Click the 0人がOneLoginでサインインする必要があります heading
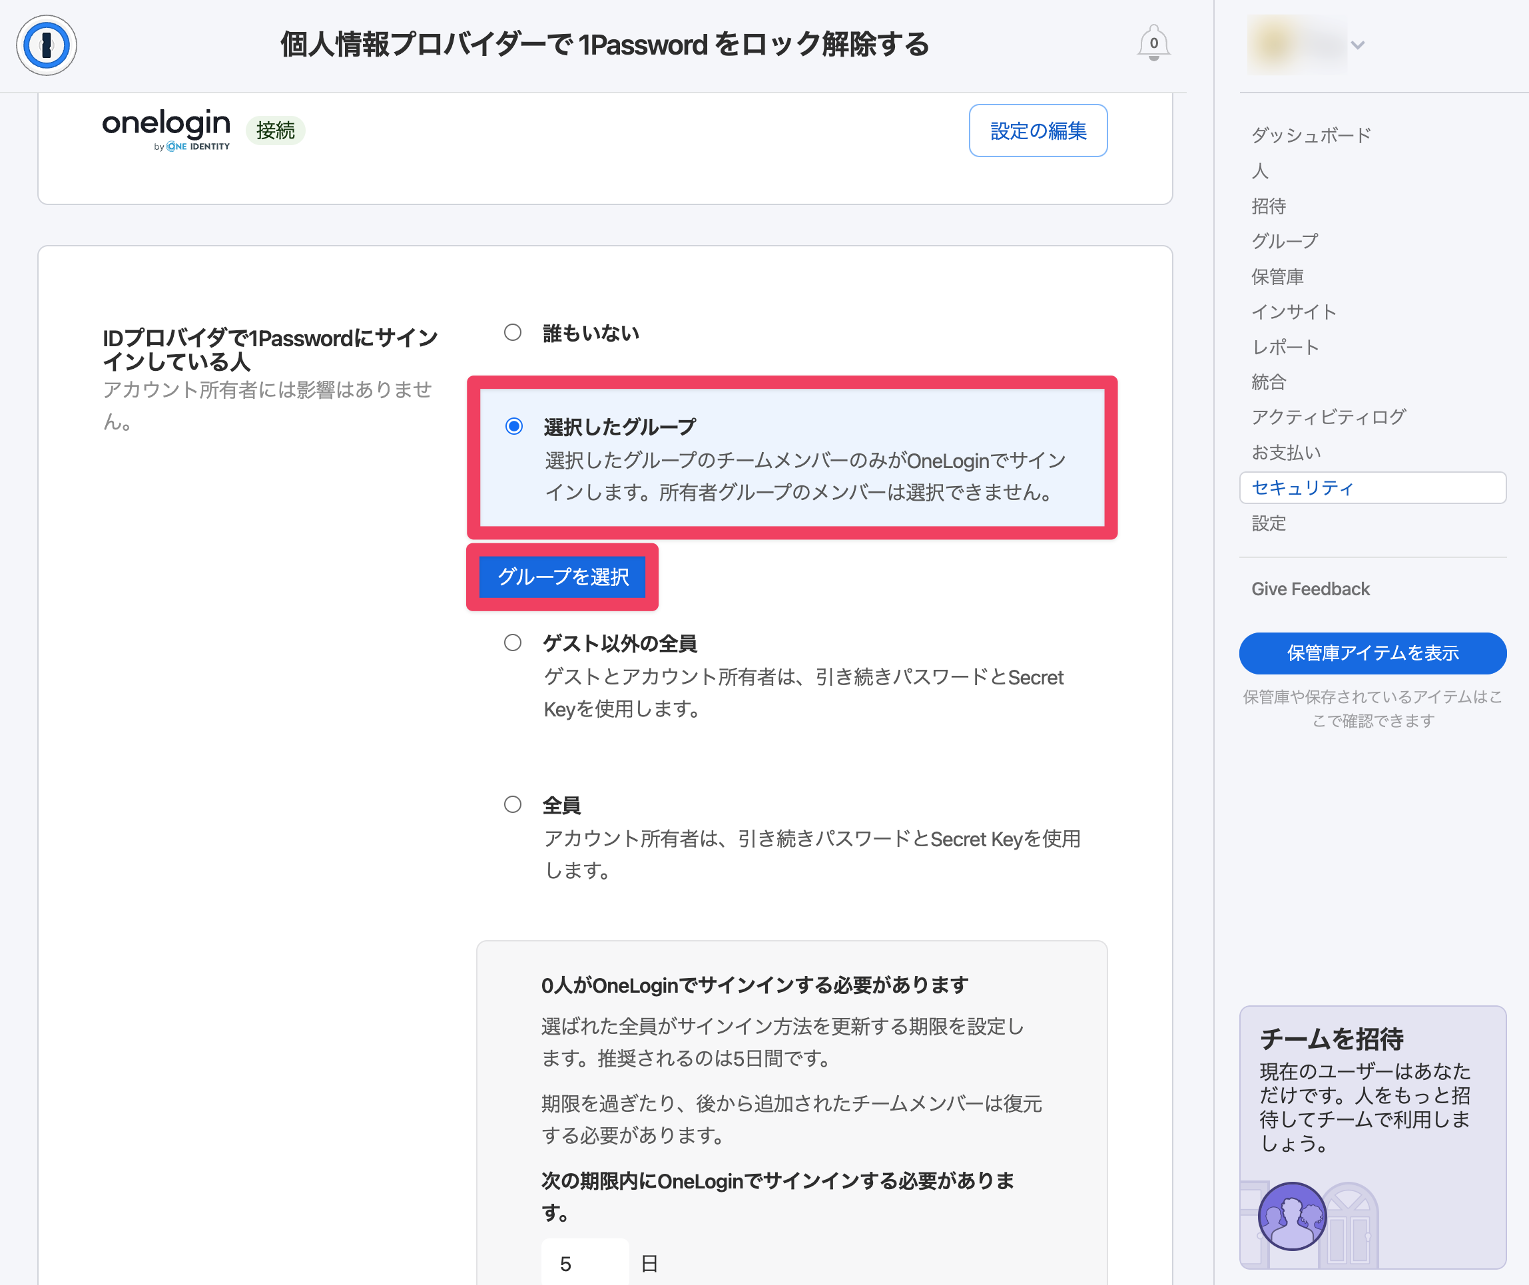Viewport: 1529px width, 1285px height. pyautogui.click(x=754, y=985)
